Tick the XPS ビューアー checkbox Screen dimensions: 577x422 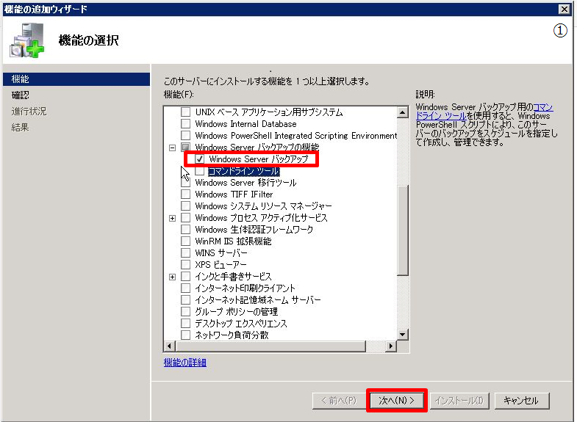[x=186, y=264]
